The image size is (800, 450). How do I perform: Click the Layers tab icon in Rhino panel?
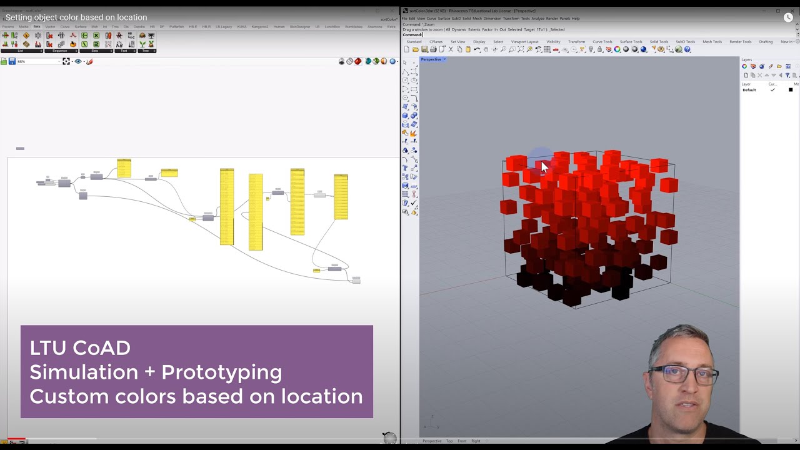[x=753, y=66]
